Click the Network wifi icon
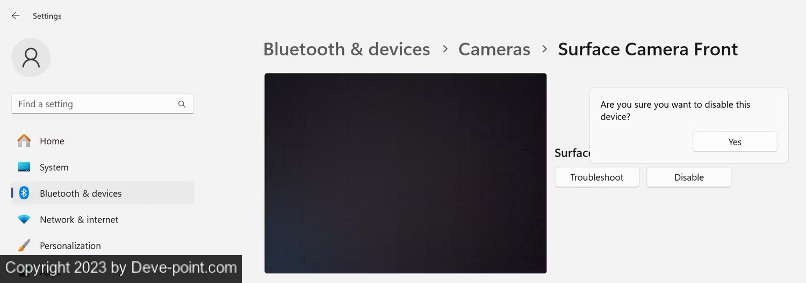 coord(24,219)
